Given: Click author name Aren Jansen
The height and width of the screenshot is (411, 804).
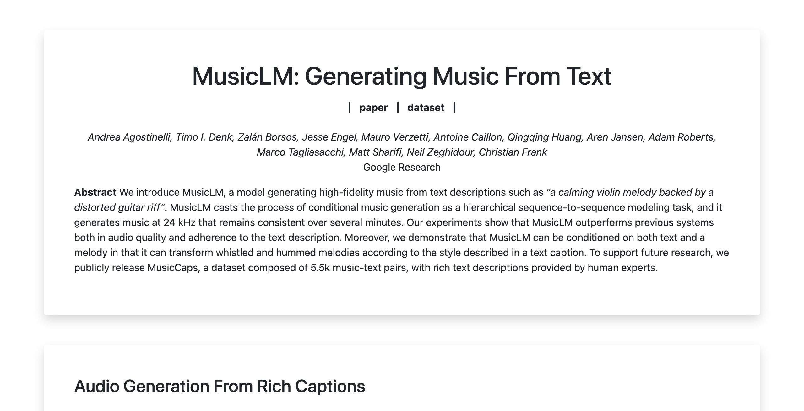Looking at the screenshot, I should [x=615, y=137].
